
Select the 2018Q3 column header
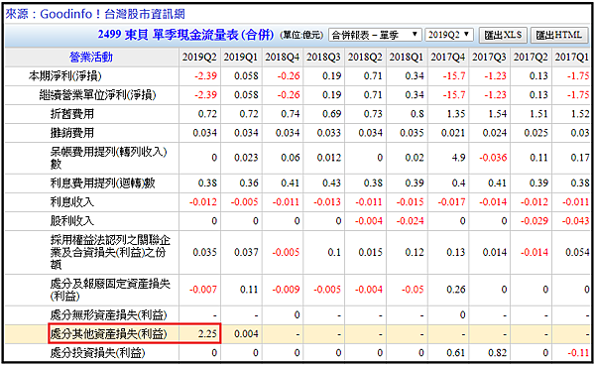pyautogui.click(x=323, y=57)
